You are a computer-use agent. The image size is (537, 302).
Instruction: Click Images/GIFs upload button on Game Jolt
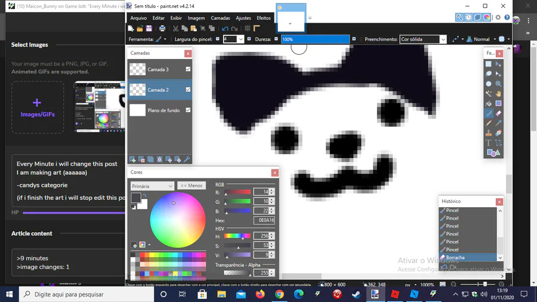(x=38, y=107)
